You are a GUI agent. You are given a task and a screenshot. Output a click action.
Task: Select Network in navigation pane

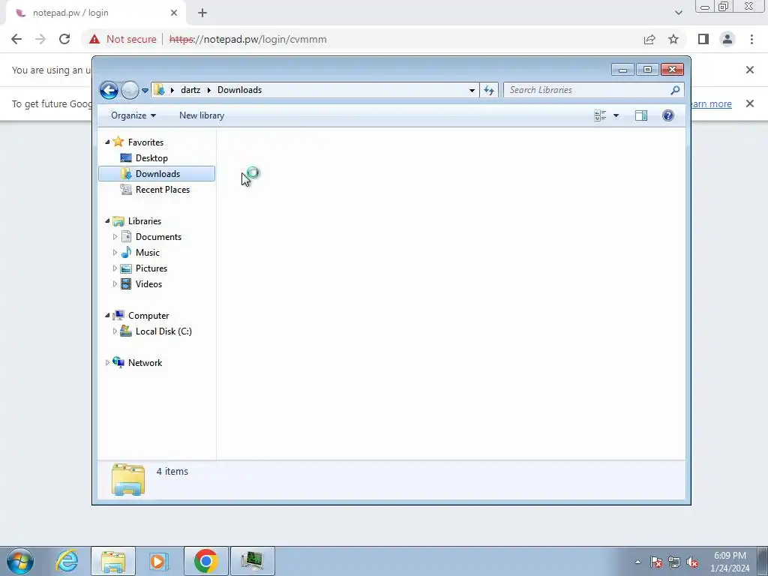click(x=145, y=363)
